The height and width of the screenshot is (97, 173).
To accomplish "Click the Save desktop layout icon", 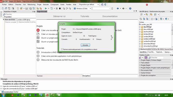I will pyautogui.click(x=102, y=5).
